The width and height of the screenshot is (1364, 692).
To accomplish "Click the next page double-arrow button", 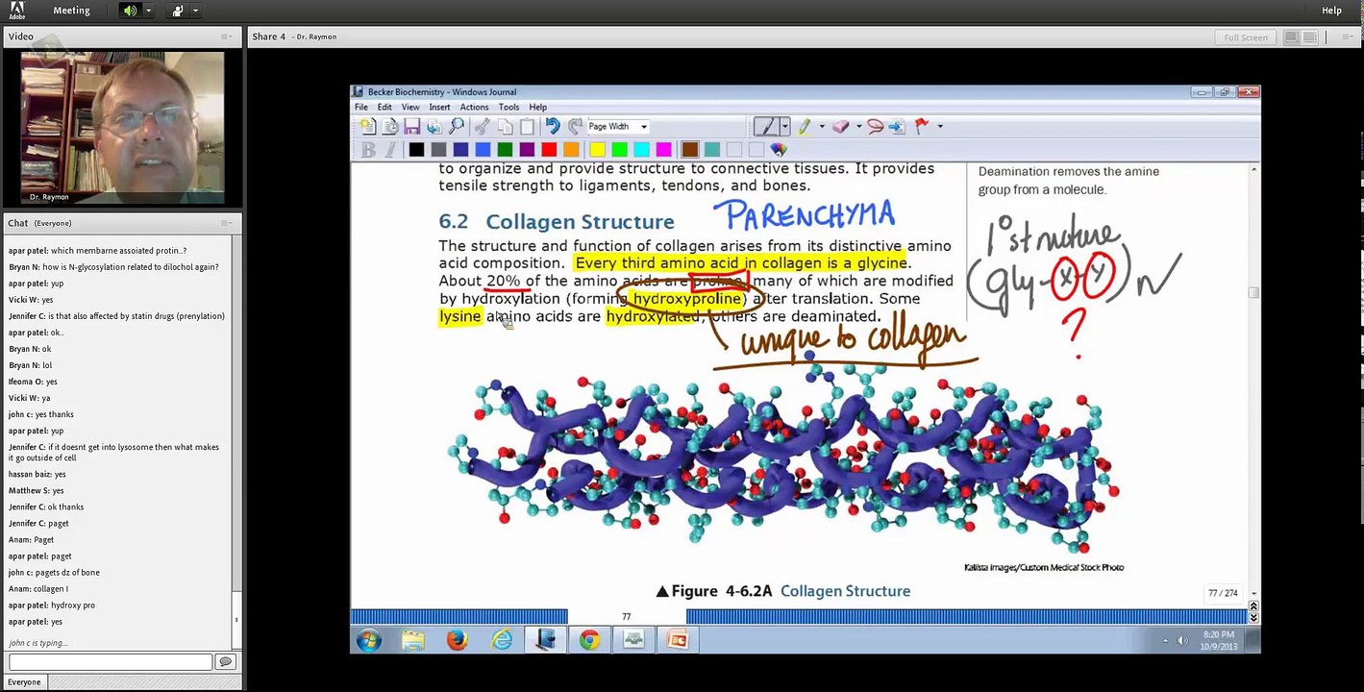I will (x=1253, y=617).
